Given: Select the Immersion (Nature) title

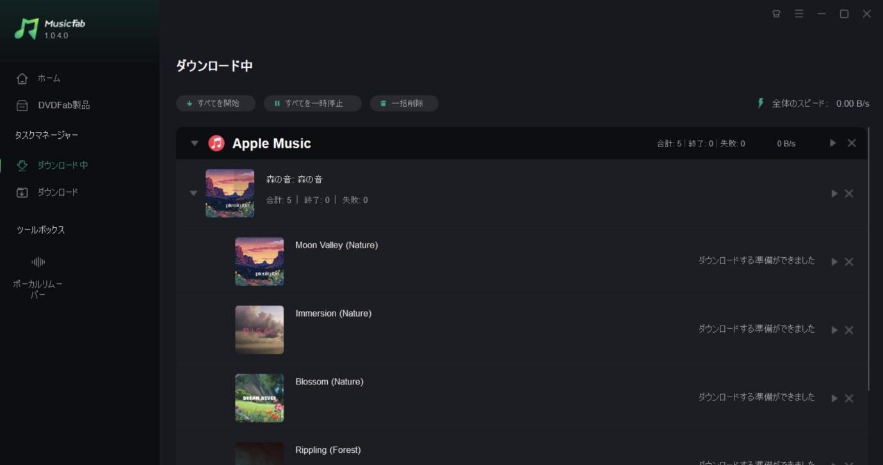Looking at the screenshot, I should pyautogui.click(x=333, y=313).
